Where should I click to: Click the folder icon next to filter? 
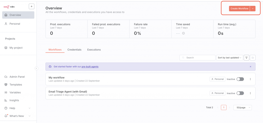(x=253, y=58)
